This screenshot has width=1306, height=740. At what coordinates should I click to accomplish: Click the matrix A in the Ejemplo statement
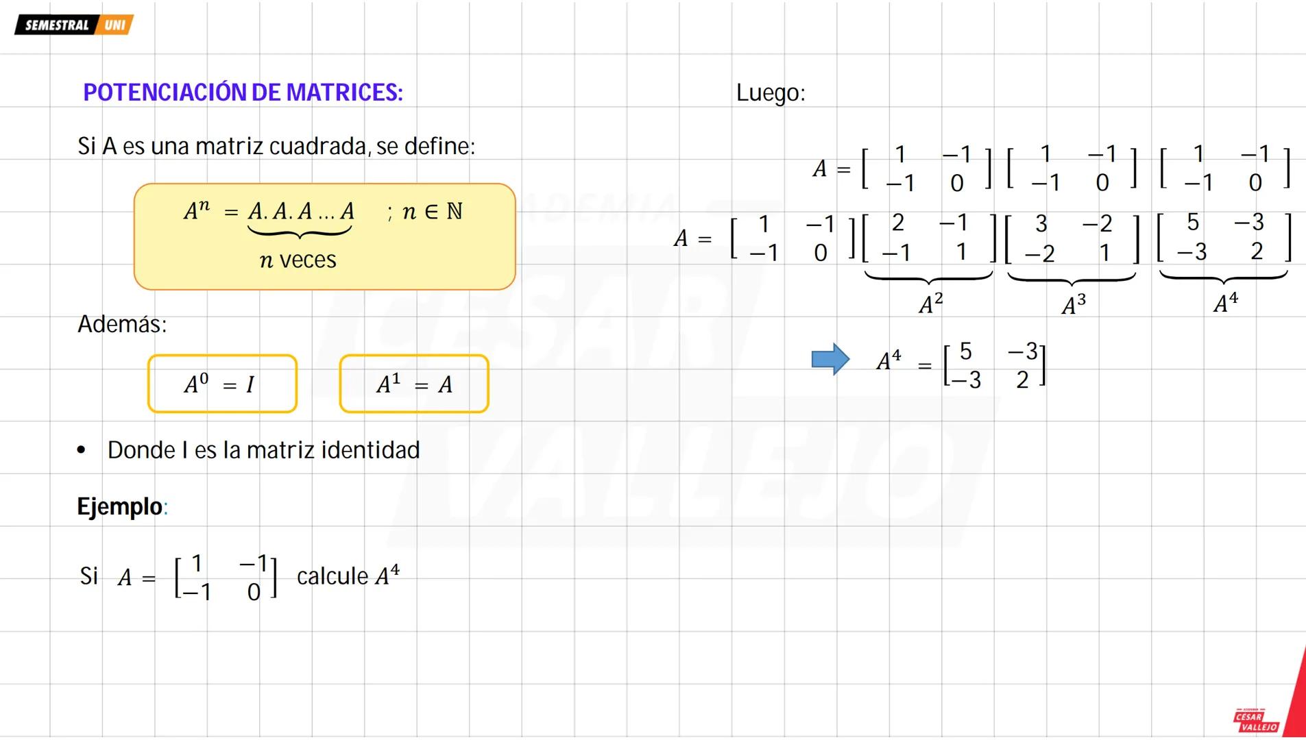pyautogui.click(x=226, y=578)
